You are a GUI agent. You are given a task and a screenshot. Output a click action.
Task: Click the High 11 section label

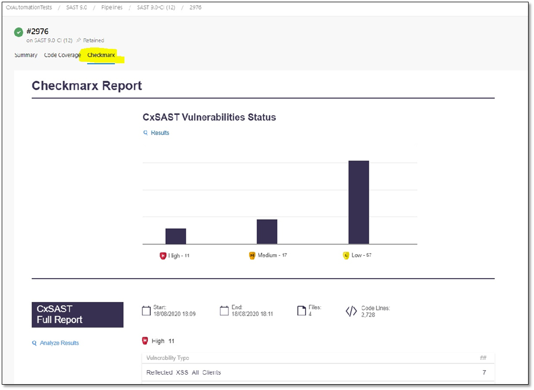click(x=163, y=341)
